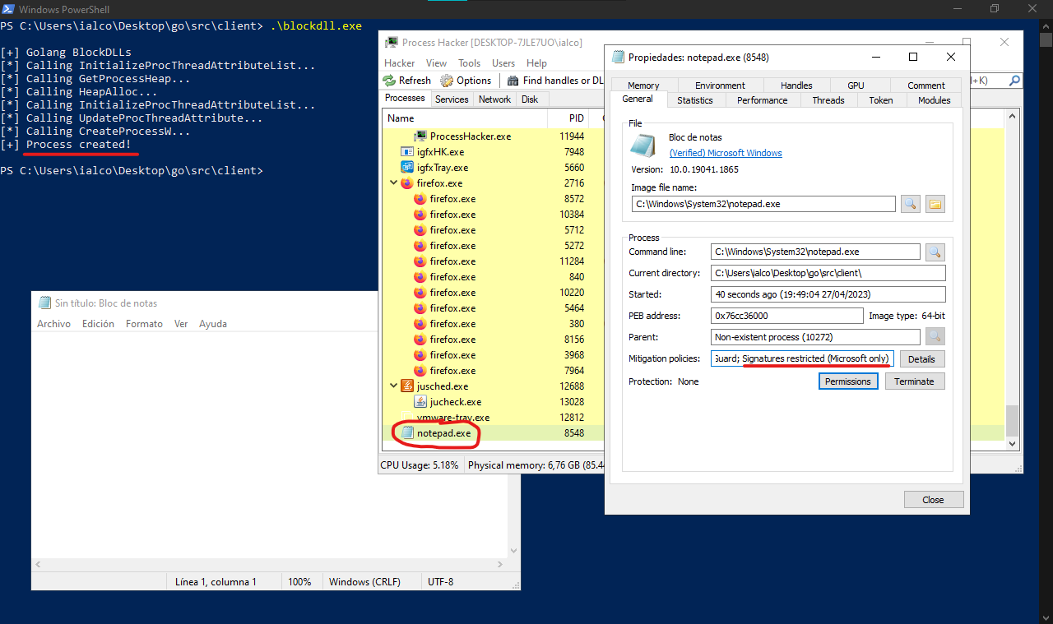Click notepad.exe icon in process list

(x=407, y=433)
